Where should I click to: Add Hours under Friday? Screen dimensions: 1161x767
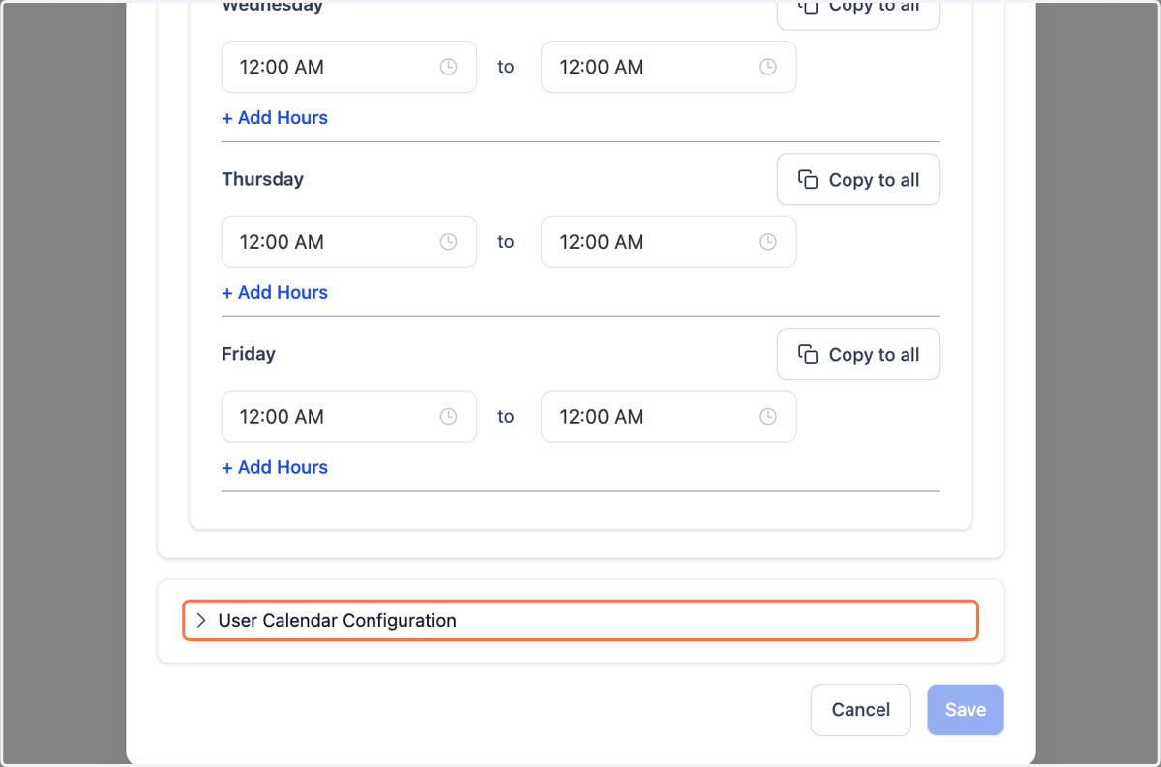point(275,468)
